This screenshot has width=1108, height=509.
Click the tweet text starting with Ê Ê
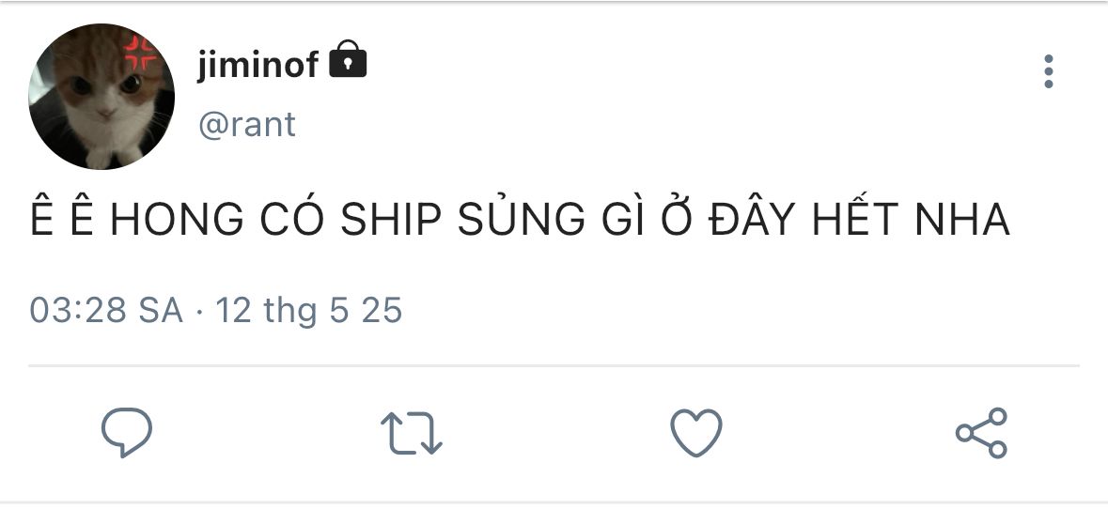click(520, 221)
